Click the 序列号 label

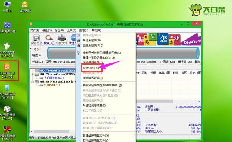tap(149, 106)
